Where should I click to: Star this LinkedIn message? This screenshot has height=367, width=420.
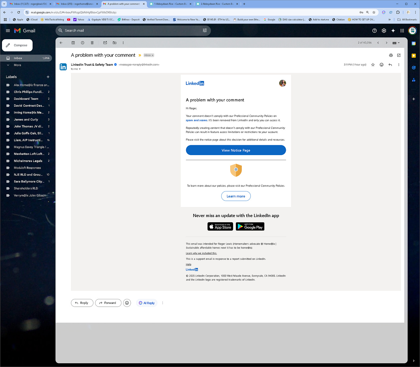click(x=373, y=65)
